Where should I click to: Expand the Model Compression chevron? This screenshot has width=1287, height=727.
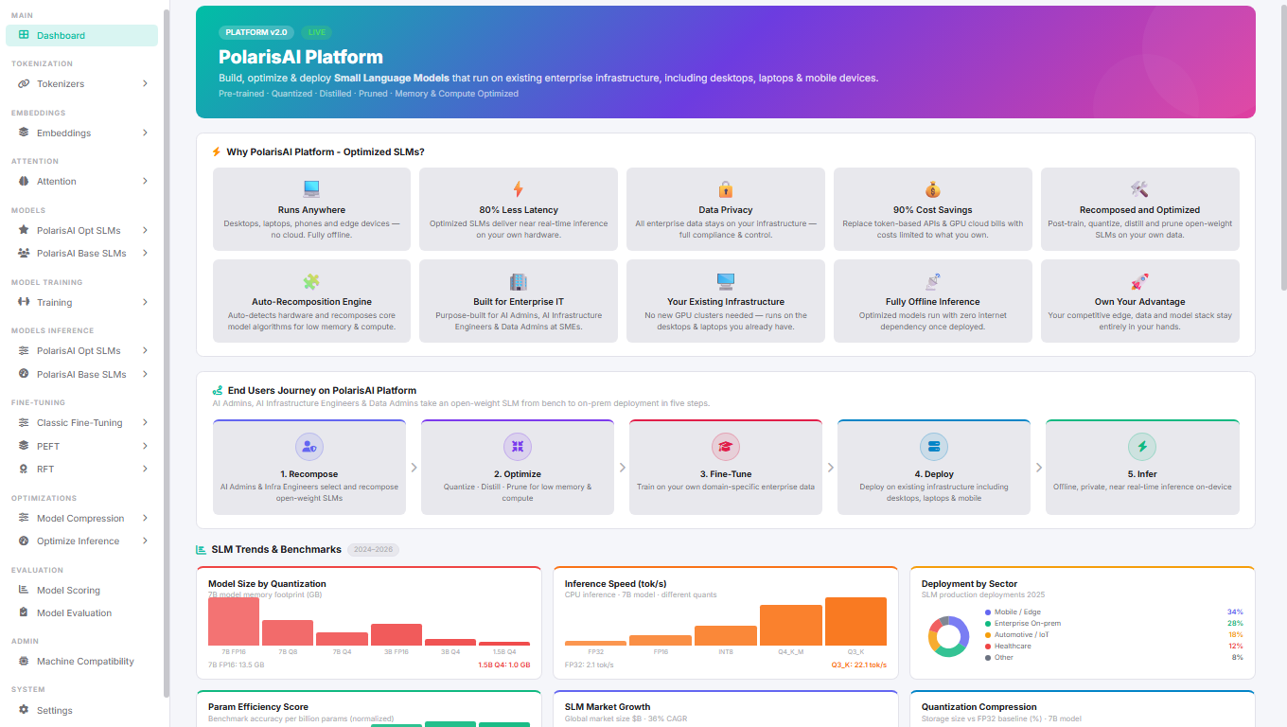coord(145,519)
